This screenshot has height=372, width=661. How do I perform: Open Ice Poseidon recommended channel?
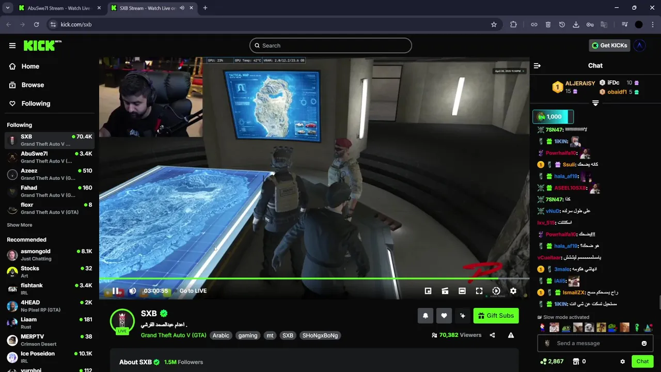[x=50, y=357]
